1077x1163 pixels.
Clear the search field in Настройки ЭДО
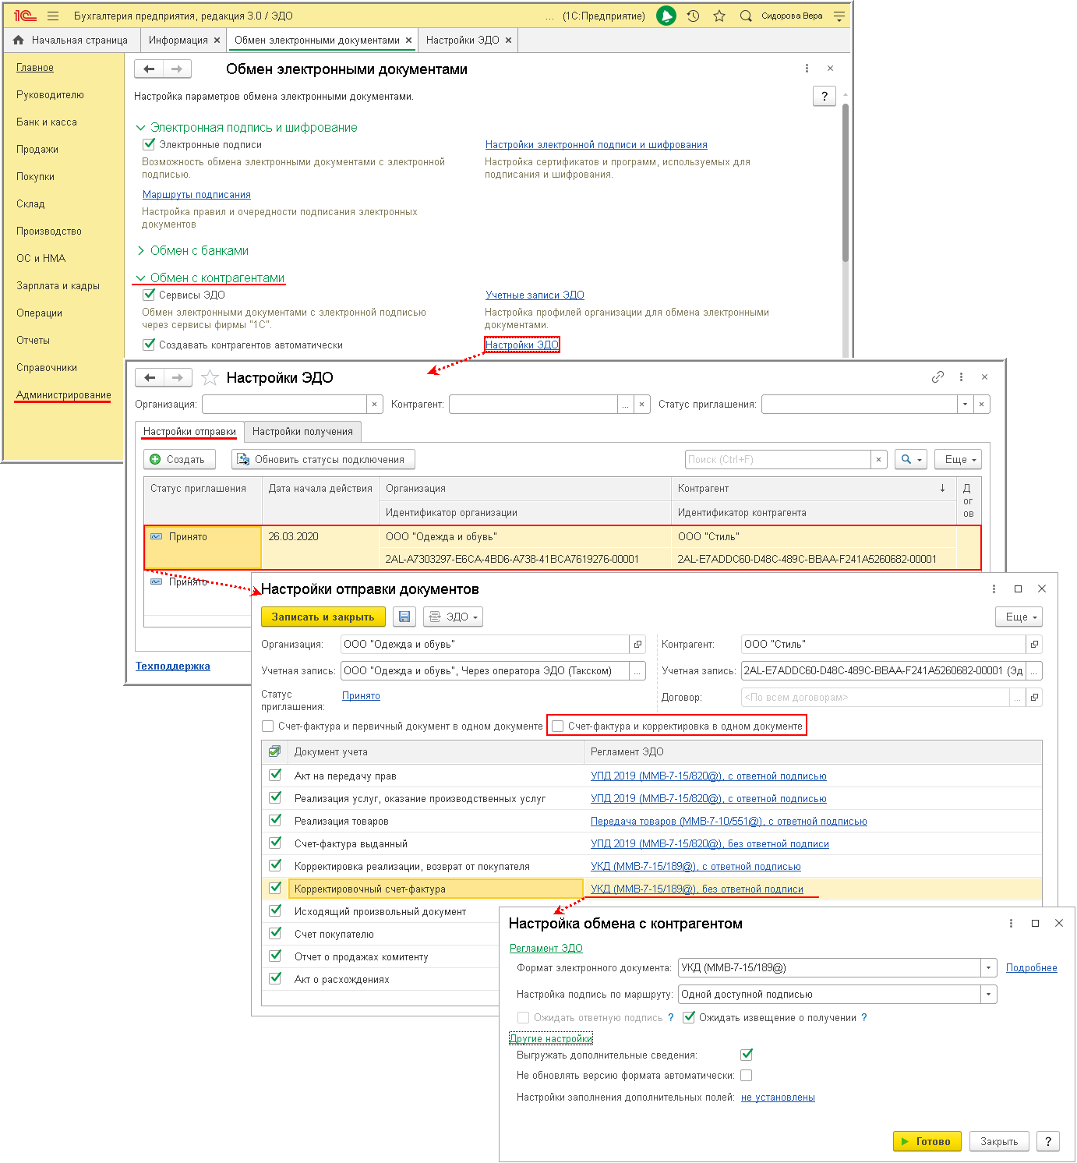point(879,460)
